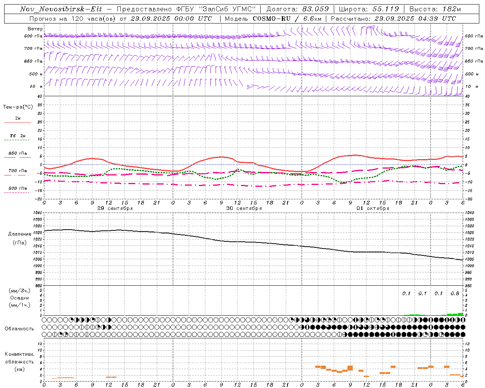Click the (мм/3ч.) unit label

[19, 291]
